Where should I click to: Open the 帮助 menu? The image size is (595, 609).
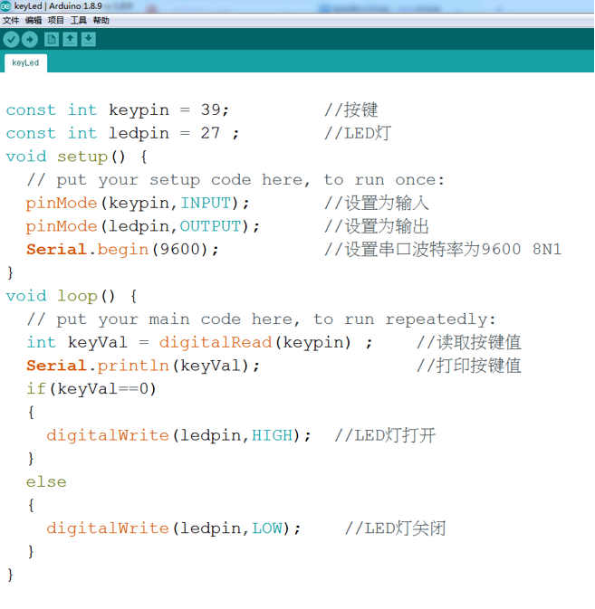coord(101,20)
